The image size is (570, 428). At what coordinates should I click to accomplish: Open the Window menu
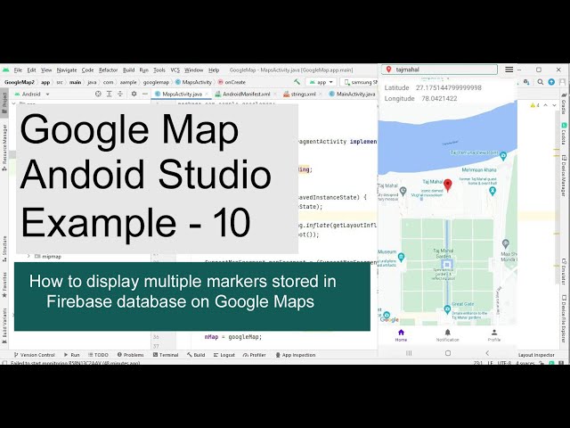[x=194, y=70]
